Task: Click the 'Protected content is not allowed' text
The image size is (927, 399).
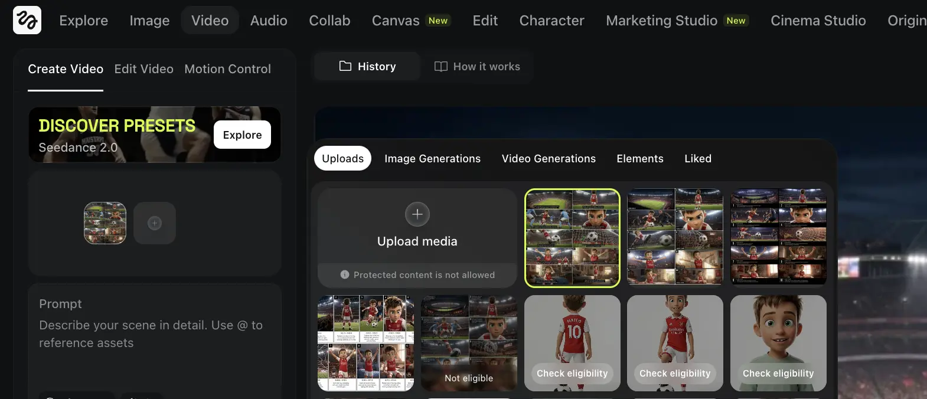Action: coord(424,275)
